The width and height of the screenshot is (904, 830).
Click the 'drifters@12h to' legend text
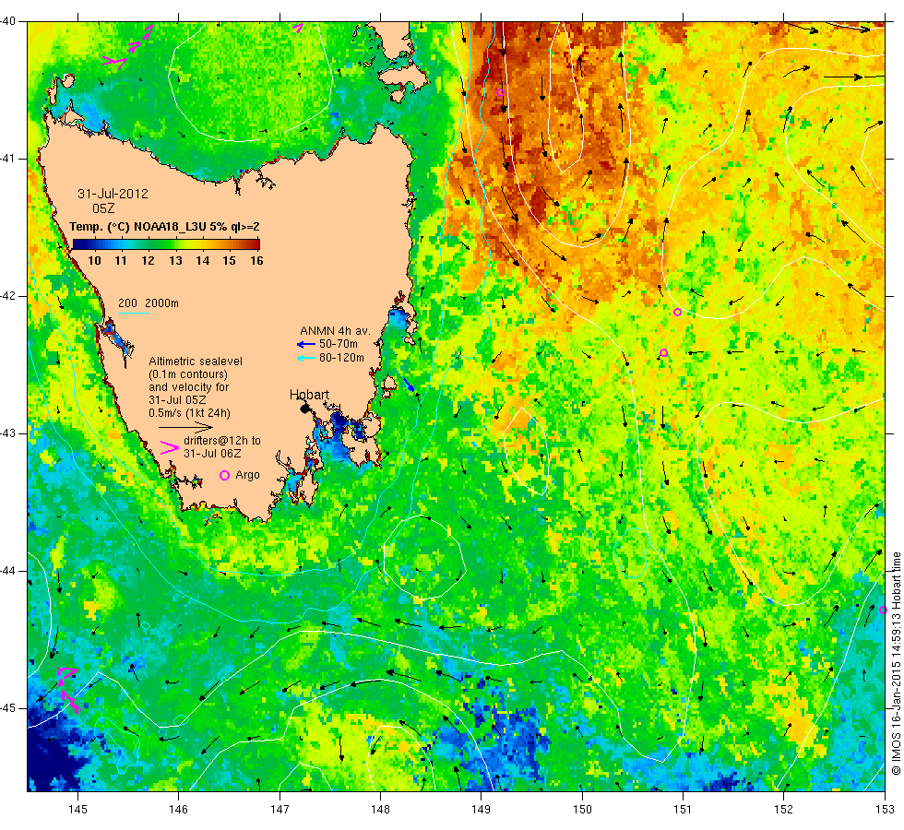click(x=222, y=441)
